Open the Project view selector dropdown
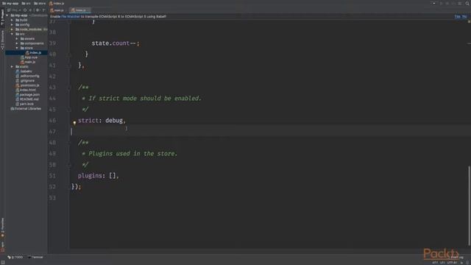Viewport: 471px width, 265px height. tap(14, 10)
